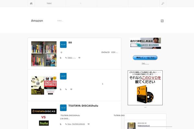The image size is (194, 129).
Task: Click the category file icon on the 12.27 post
Action: click(x=61, y=89)
